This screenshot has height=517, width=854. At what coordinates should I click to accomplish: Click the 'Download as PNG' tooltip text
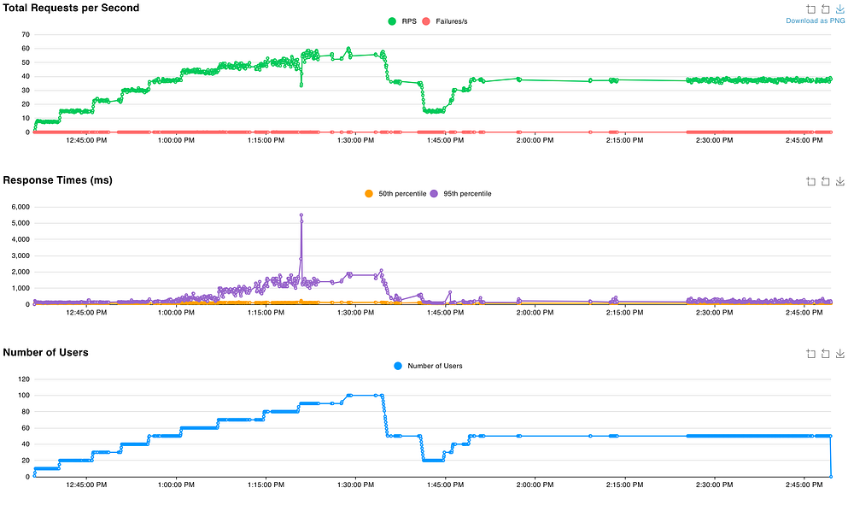(814, 21)
